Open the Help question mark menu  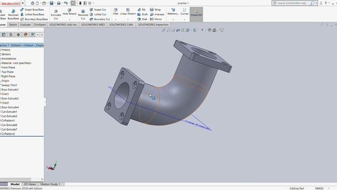coord(326,3)
